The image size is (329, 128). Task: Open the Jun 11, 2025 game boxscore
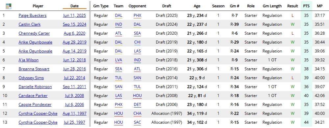(x=74, y=16)
